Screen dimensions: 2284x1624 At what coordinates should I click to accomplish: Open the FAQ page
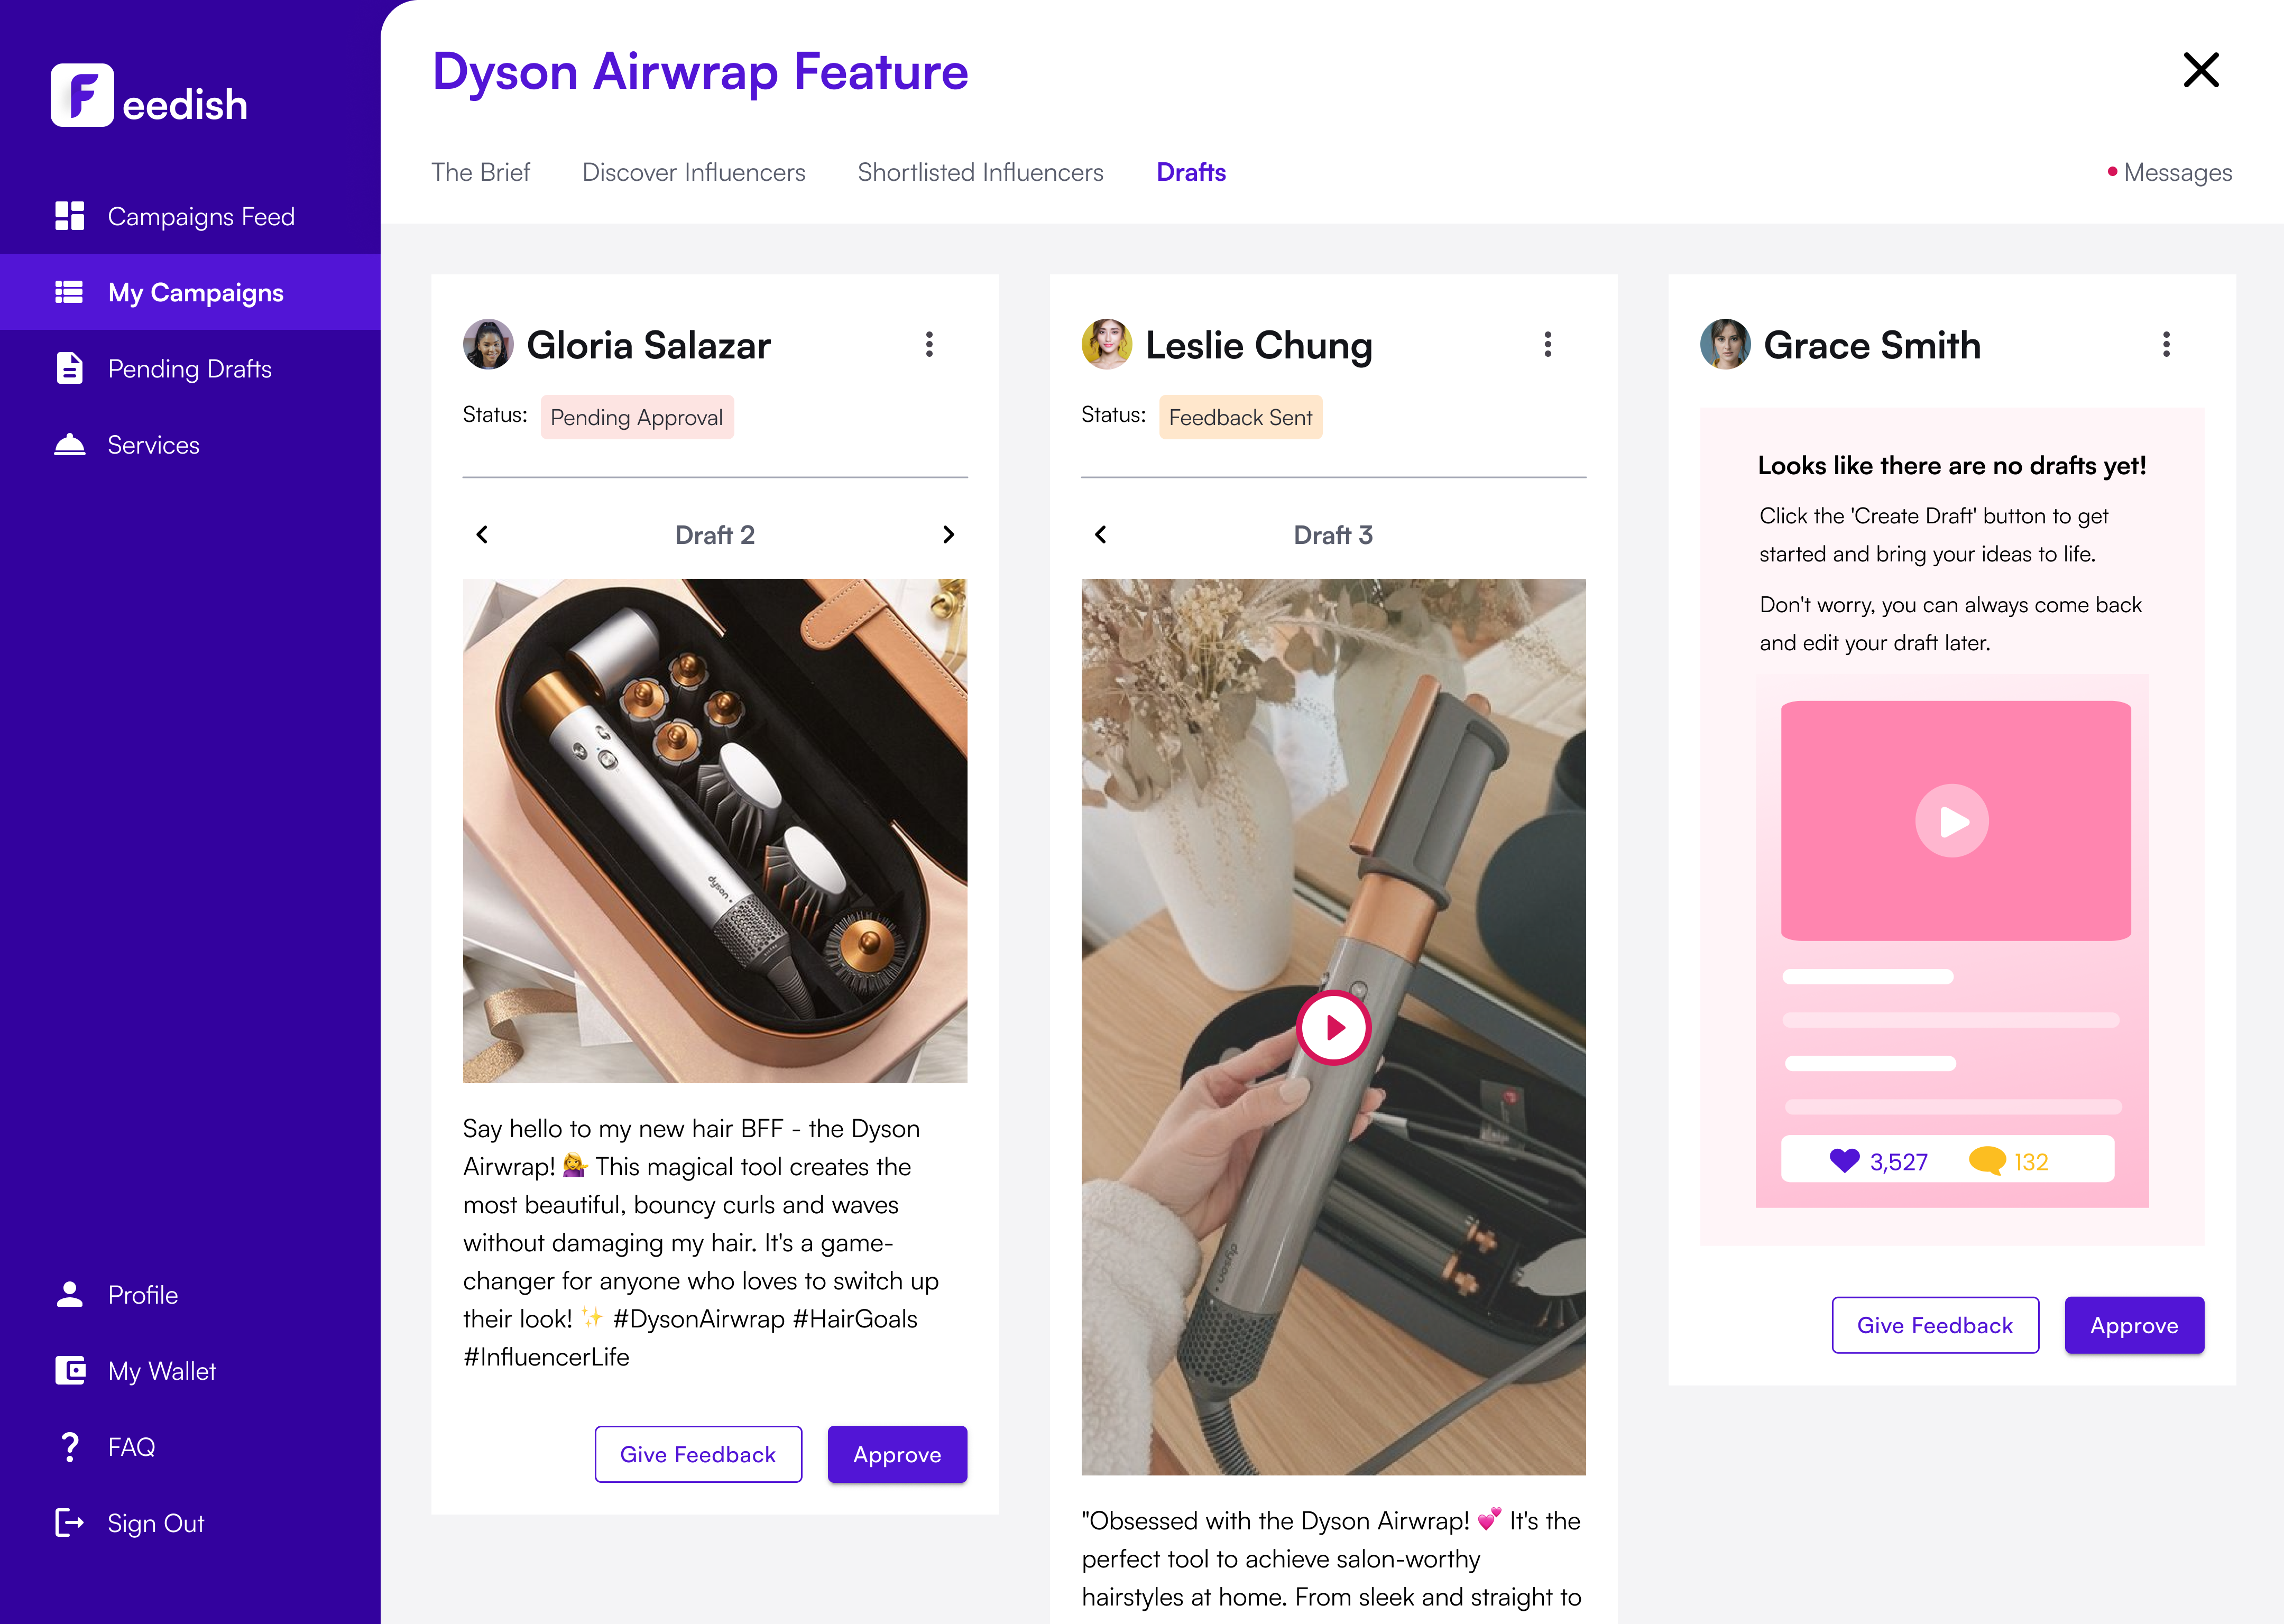point(190,1446)
